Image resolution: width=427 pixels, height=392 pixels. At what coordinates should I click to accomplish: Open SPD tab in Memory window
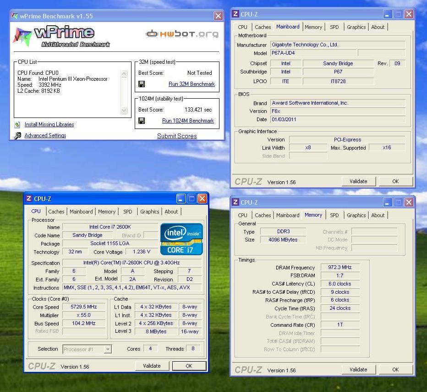click(x=334, y=215)
